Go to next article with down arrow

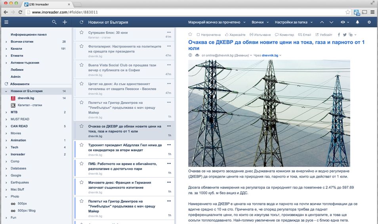pos(331,22)
